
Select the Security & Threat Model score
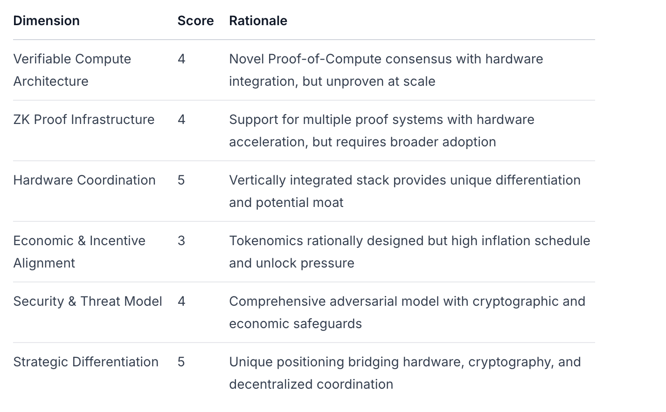click(x=181, y=301)
